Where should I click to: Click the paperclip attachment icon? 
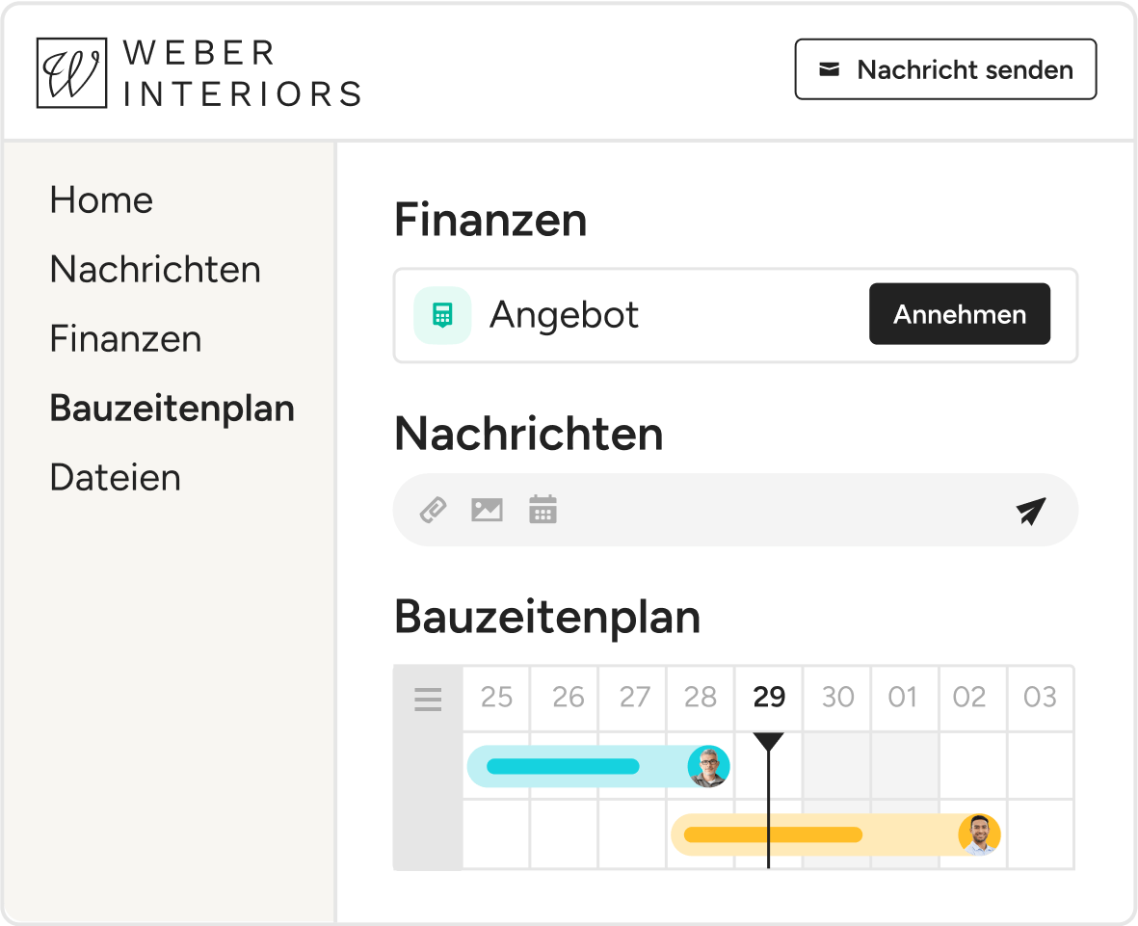point(434,510)
